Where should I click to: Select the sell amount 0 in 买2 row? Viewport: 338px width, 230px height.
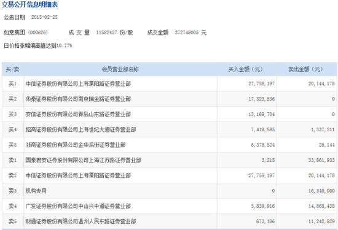pyautogui.click(x=333, y=99)
